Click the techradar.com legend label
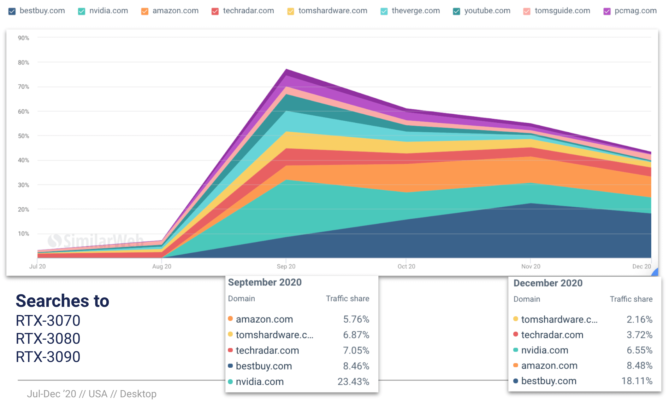 [x=248, y=11]
